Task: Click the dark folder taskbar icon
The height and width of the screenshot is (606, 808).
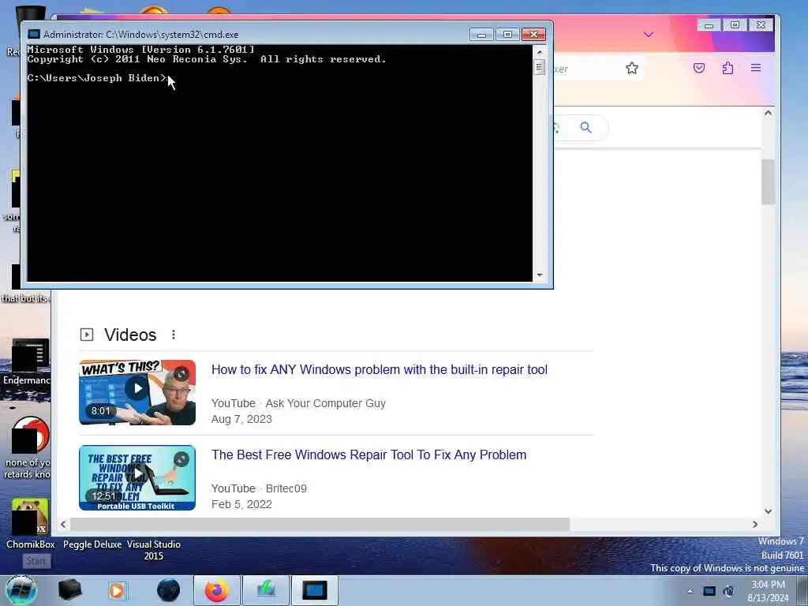Action: [x=69, y=590]
